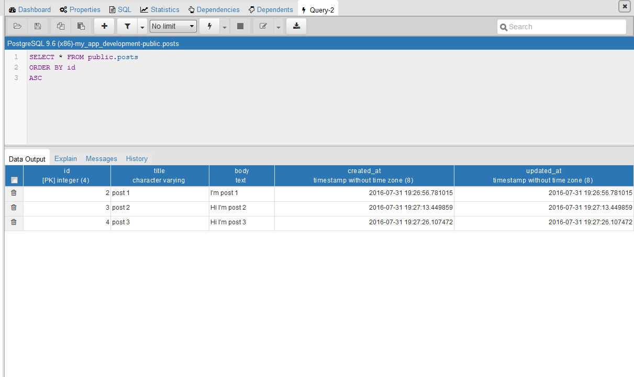Open the execute options dropdown arrow
This screenshot has height=377, width=634.
pos(224,26)
